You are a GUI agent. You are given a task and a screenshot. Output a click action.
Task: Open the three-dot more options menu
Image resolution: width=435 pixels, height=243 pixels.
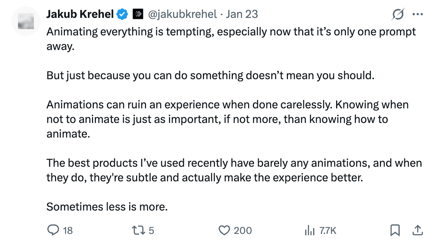tap(417, 15)
